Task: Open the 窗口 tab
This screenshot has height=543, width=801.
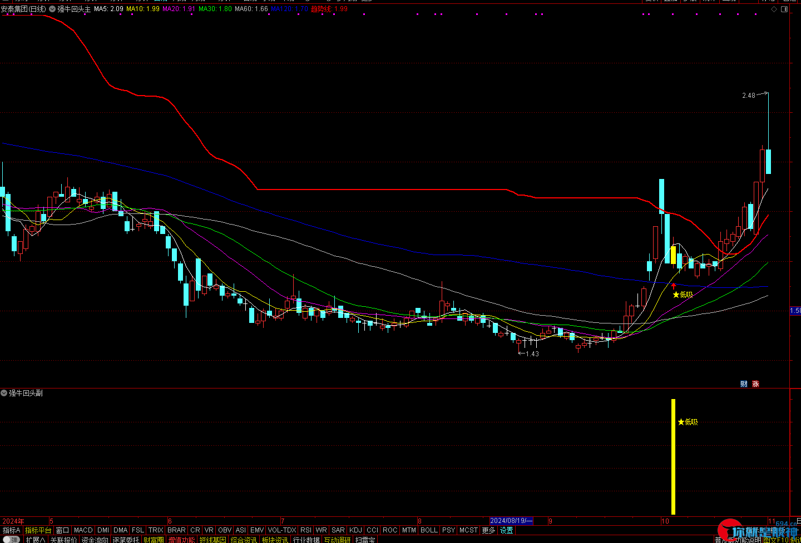Action: (x=63, y=530)
